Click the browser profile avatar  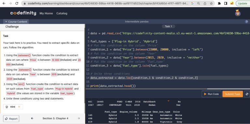click(232, 3)
